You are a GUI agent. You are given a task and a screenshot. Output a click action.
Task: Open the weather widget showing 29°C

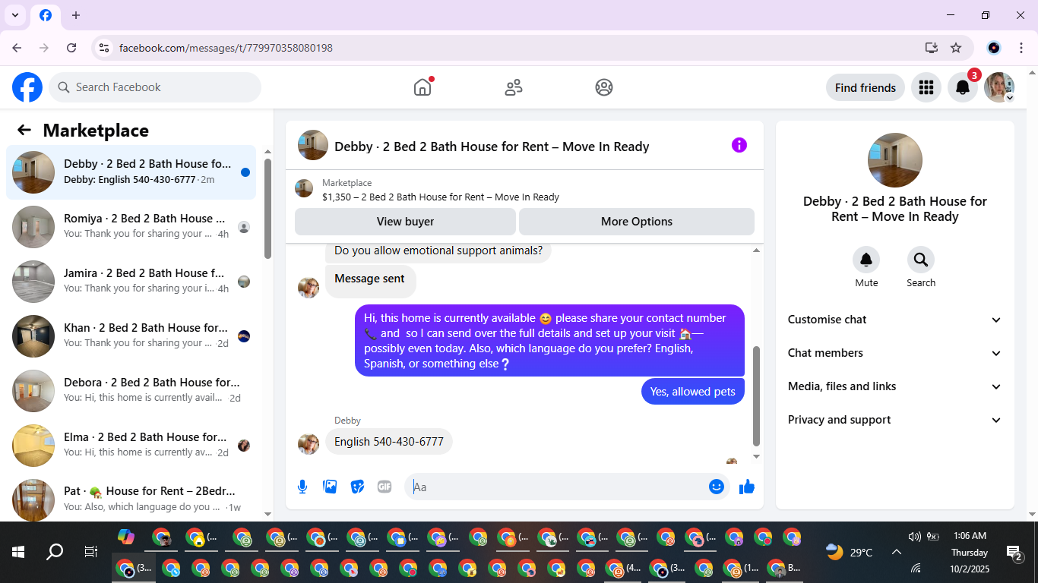pos(850,552)
